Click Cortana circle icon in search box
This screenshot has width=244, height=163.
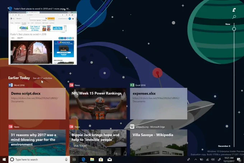12,159
